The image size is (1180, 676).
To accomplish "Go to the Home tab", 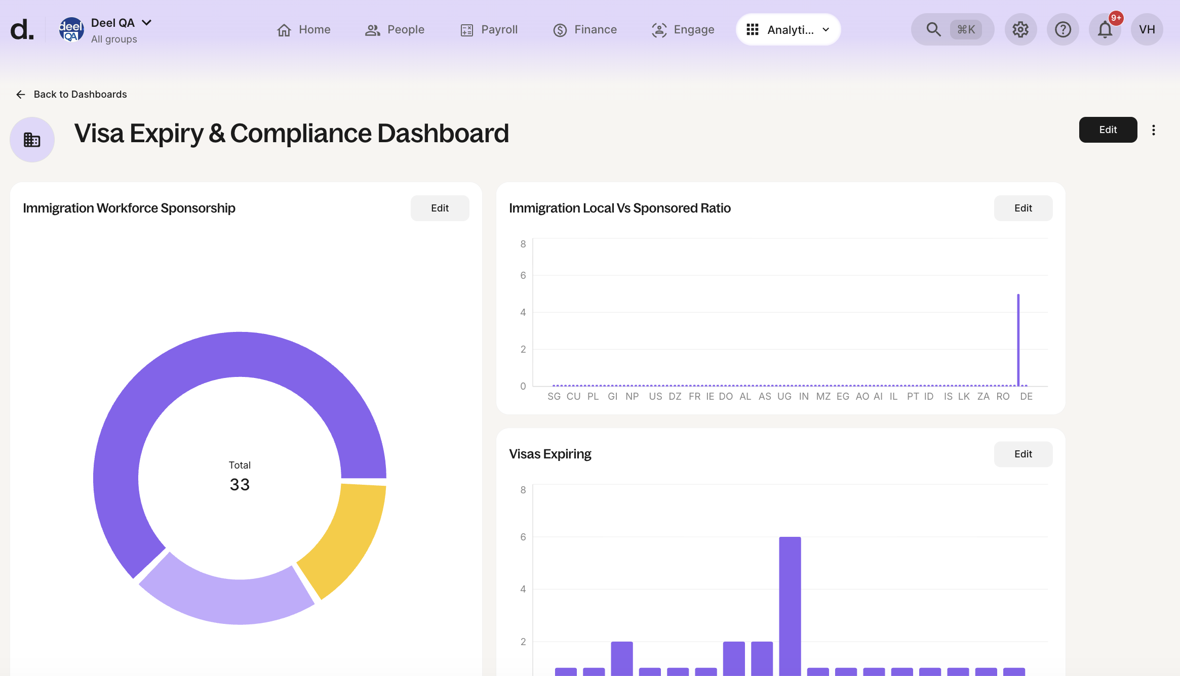I will tap(303, 29).
